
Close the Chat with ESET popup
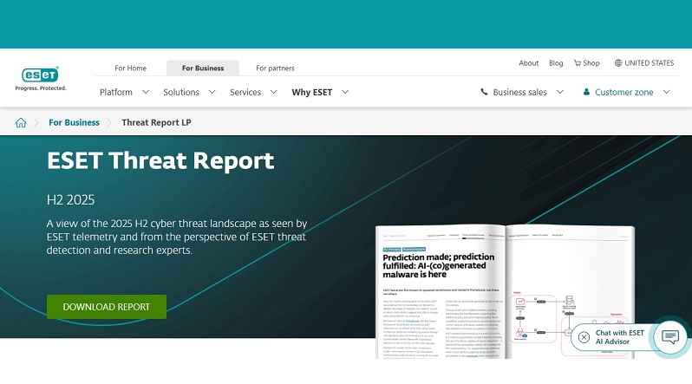584,337
